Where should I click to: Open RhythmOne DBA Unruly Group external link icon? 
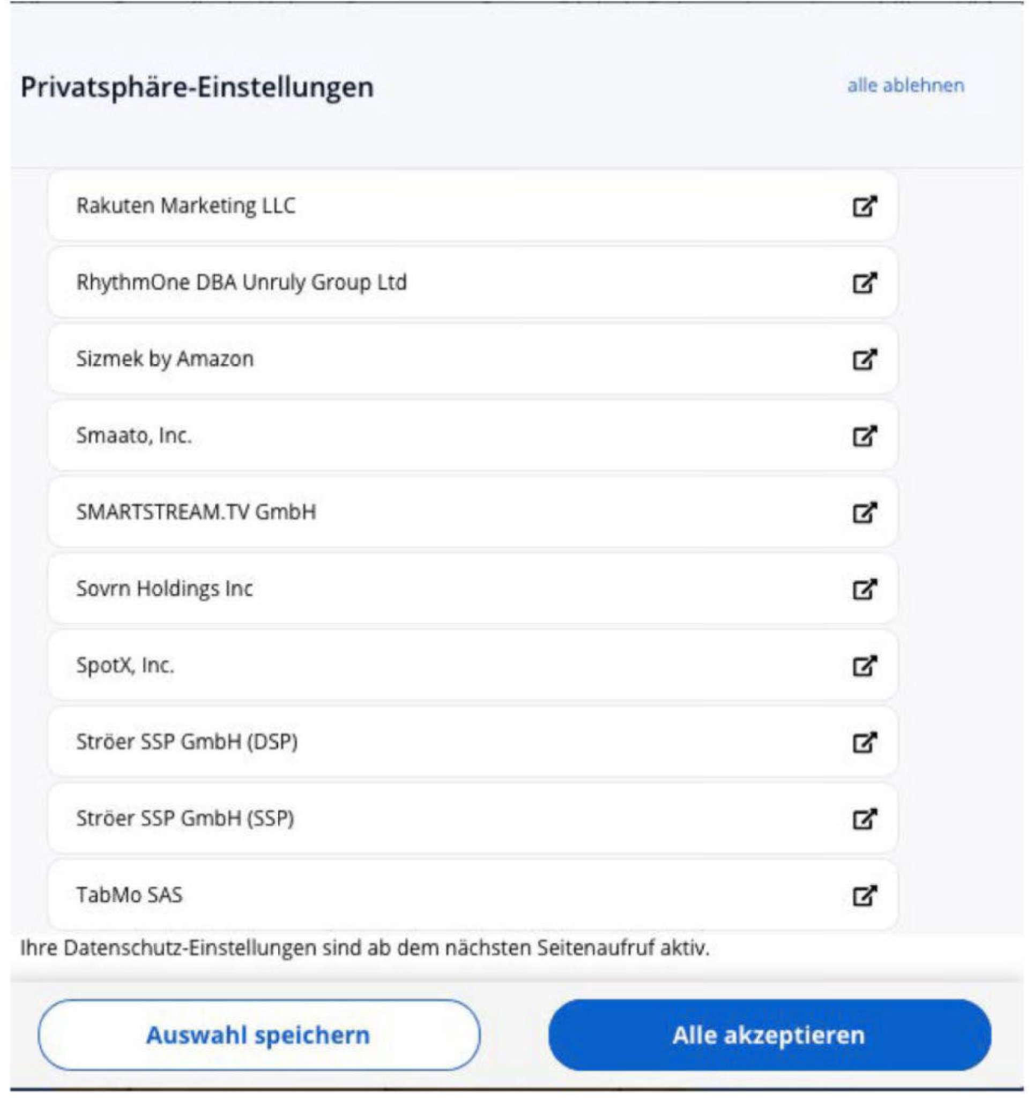click(x=864, y=283)
